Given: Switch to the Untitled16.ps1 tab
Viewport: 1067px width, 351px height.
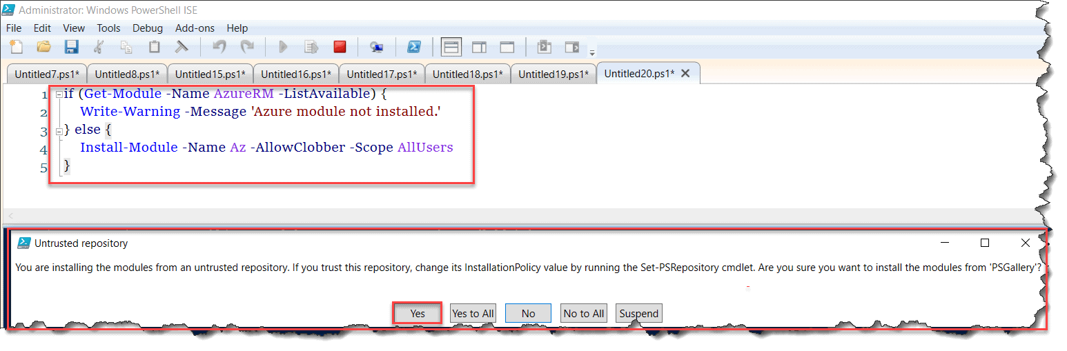Looking at the screenshot, I should click(296, 74).
